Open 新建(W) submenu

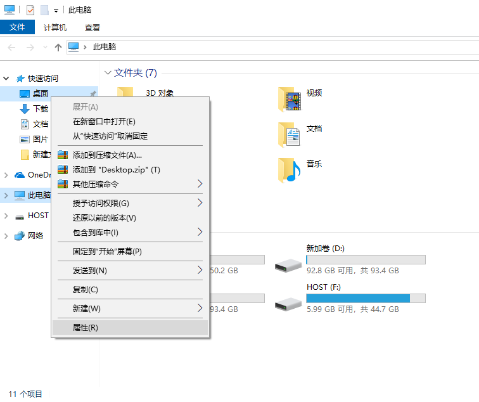pyautogui.click(x=130, y=308)
